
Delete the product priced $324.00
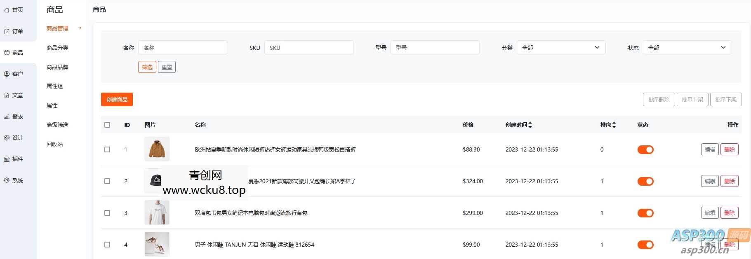730,181
